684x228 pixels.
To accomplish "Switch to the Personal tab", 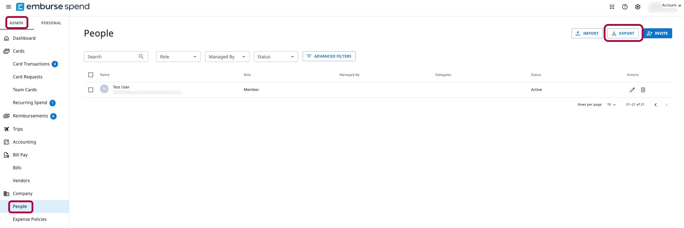I will (51, 23).
